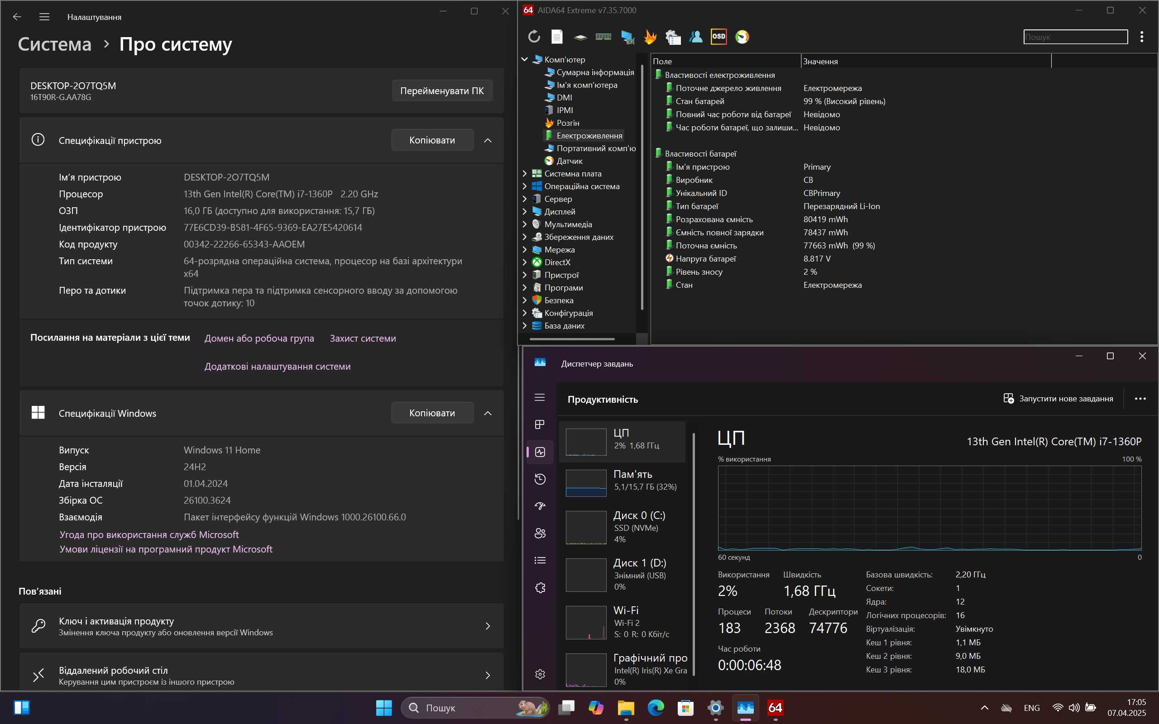
Task: Select Wi-Fi performance item
Action: coord(622,622)
